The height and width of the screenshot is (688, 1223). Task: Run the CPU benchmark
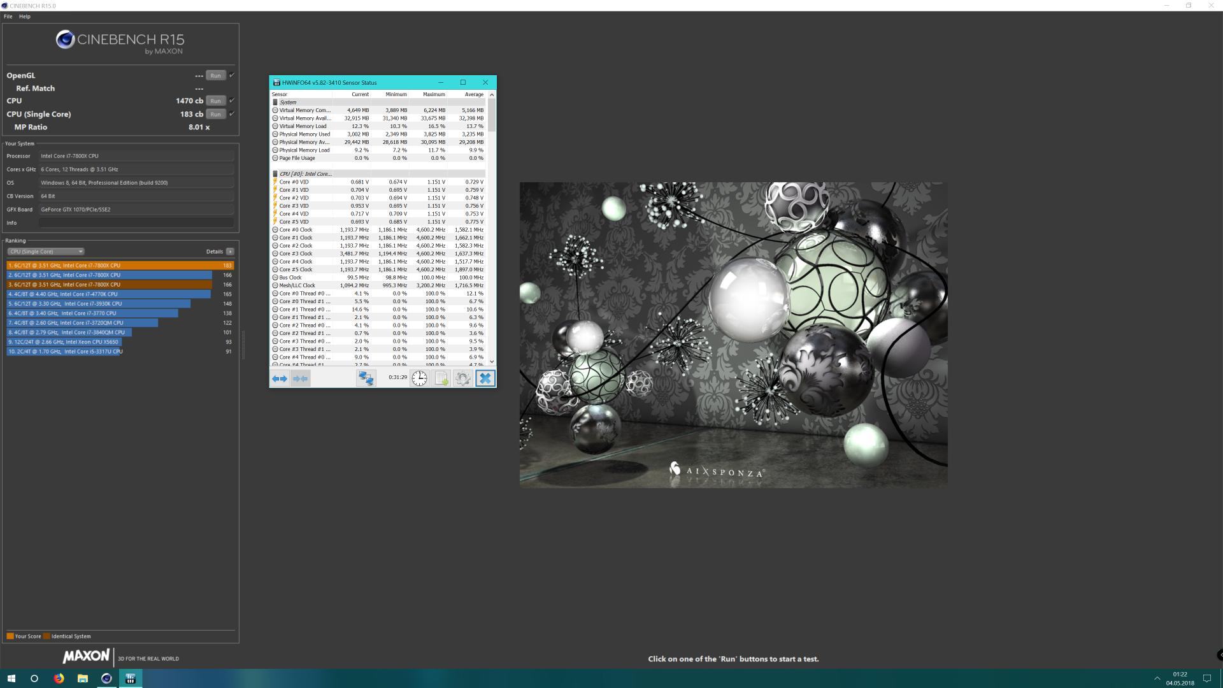(215, 101)
